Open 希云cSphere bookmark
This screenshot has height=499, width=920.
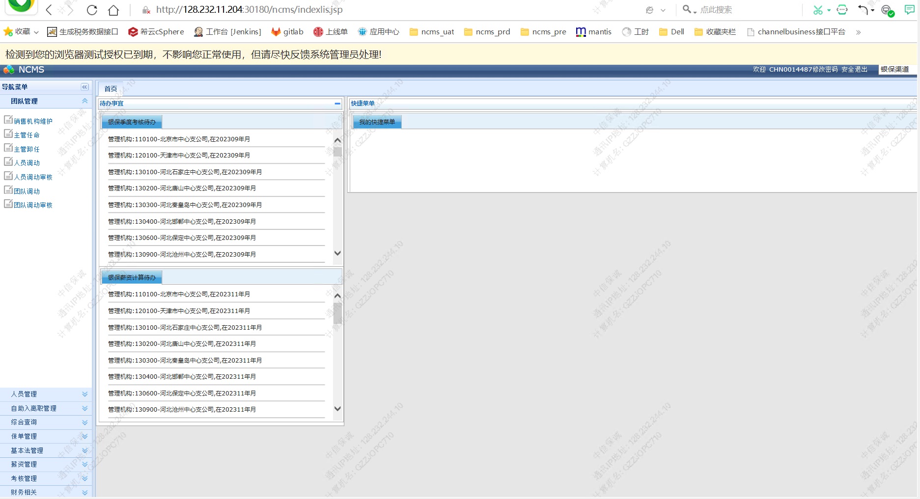(156, 32)
